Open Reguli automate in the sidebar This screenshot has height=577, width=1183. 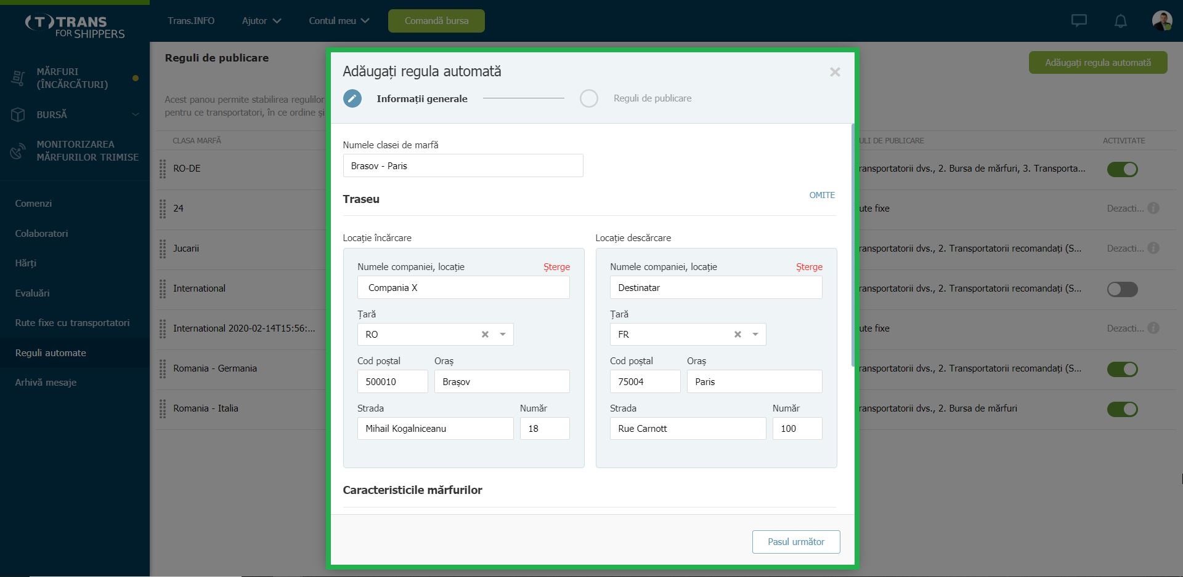51,353
